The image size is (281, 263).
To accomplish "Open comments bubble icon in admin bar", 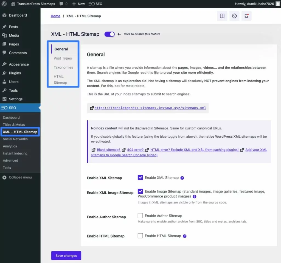I will coord(61,4).
